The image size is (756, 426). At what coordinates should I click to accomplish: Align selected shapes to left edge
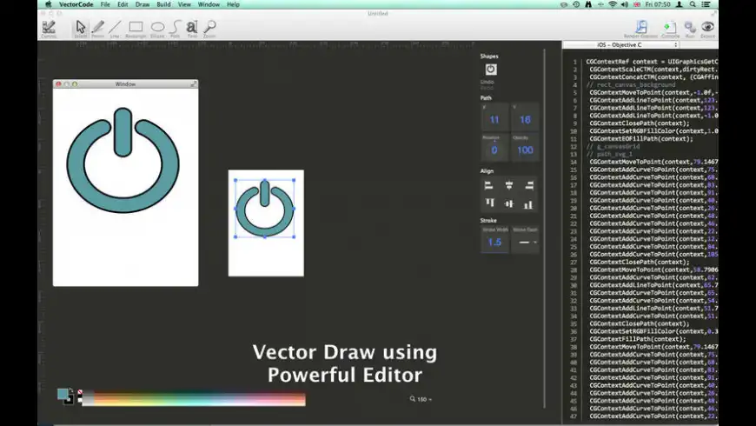[x=489, y=185]
